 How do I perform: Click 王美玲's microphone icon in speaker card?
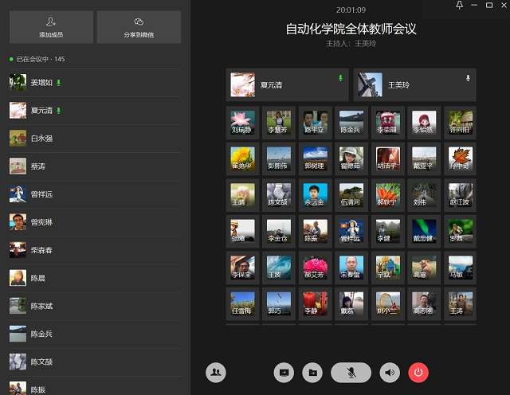point(468,78)
